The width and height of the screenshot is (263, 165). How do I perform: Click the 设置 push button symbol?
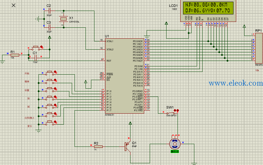click(x=50, y=90)
